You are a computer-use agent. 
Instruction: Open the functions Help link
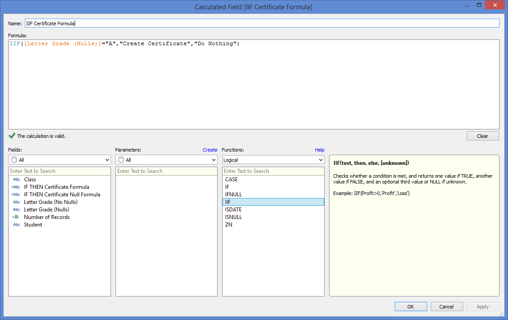pos(319,150)
